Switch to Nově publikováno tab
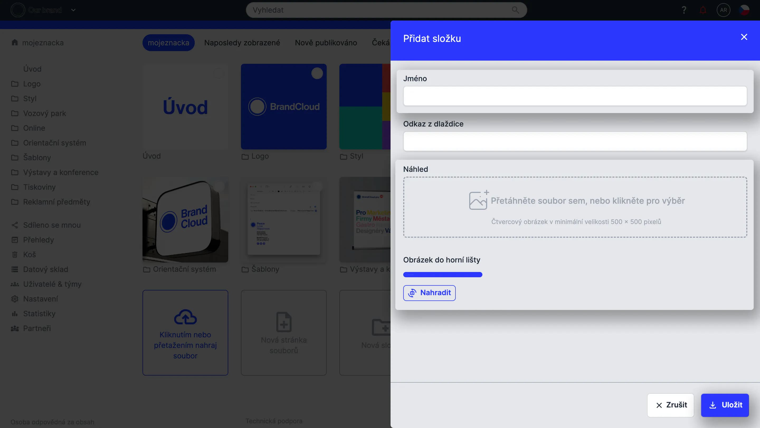The height and width of the screenshot is (428, 760). pos(326,43)
